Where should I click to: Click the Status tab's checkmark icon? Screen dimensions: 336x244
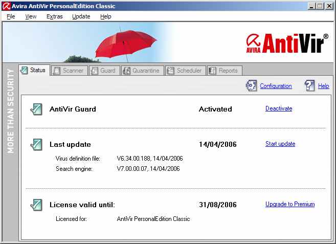click(x=24, y=70)
